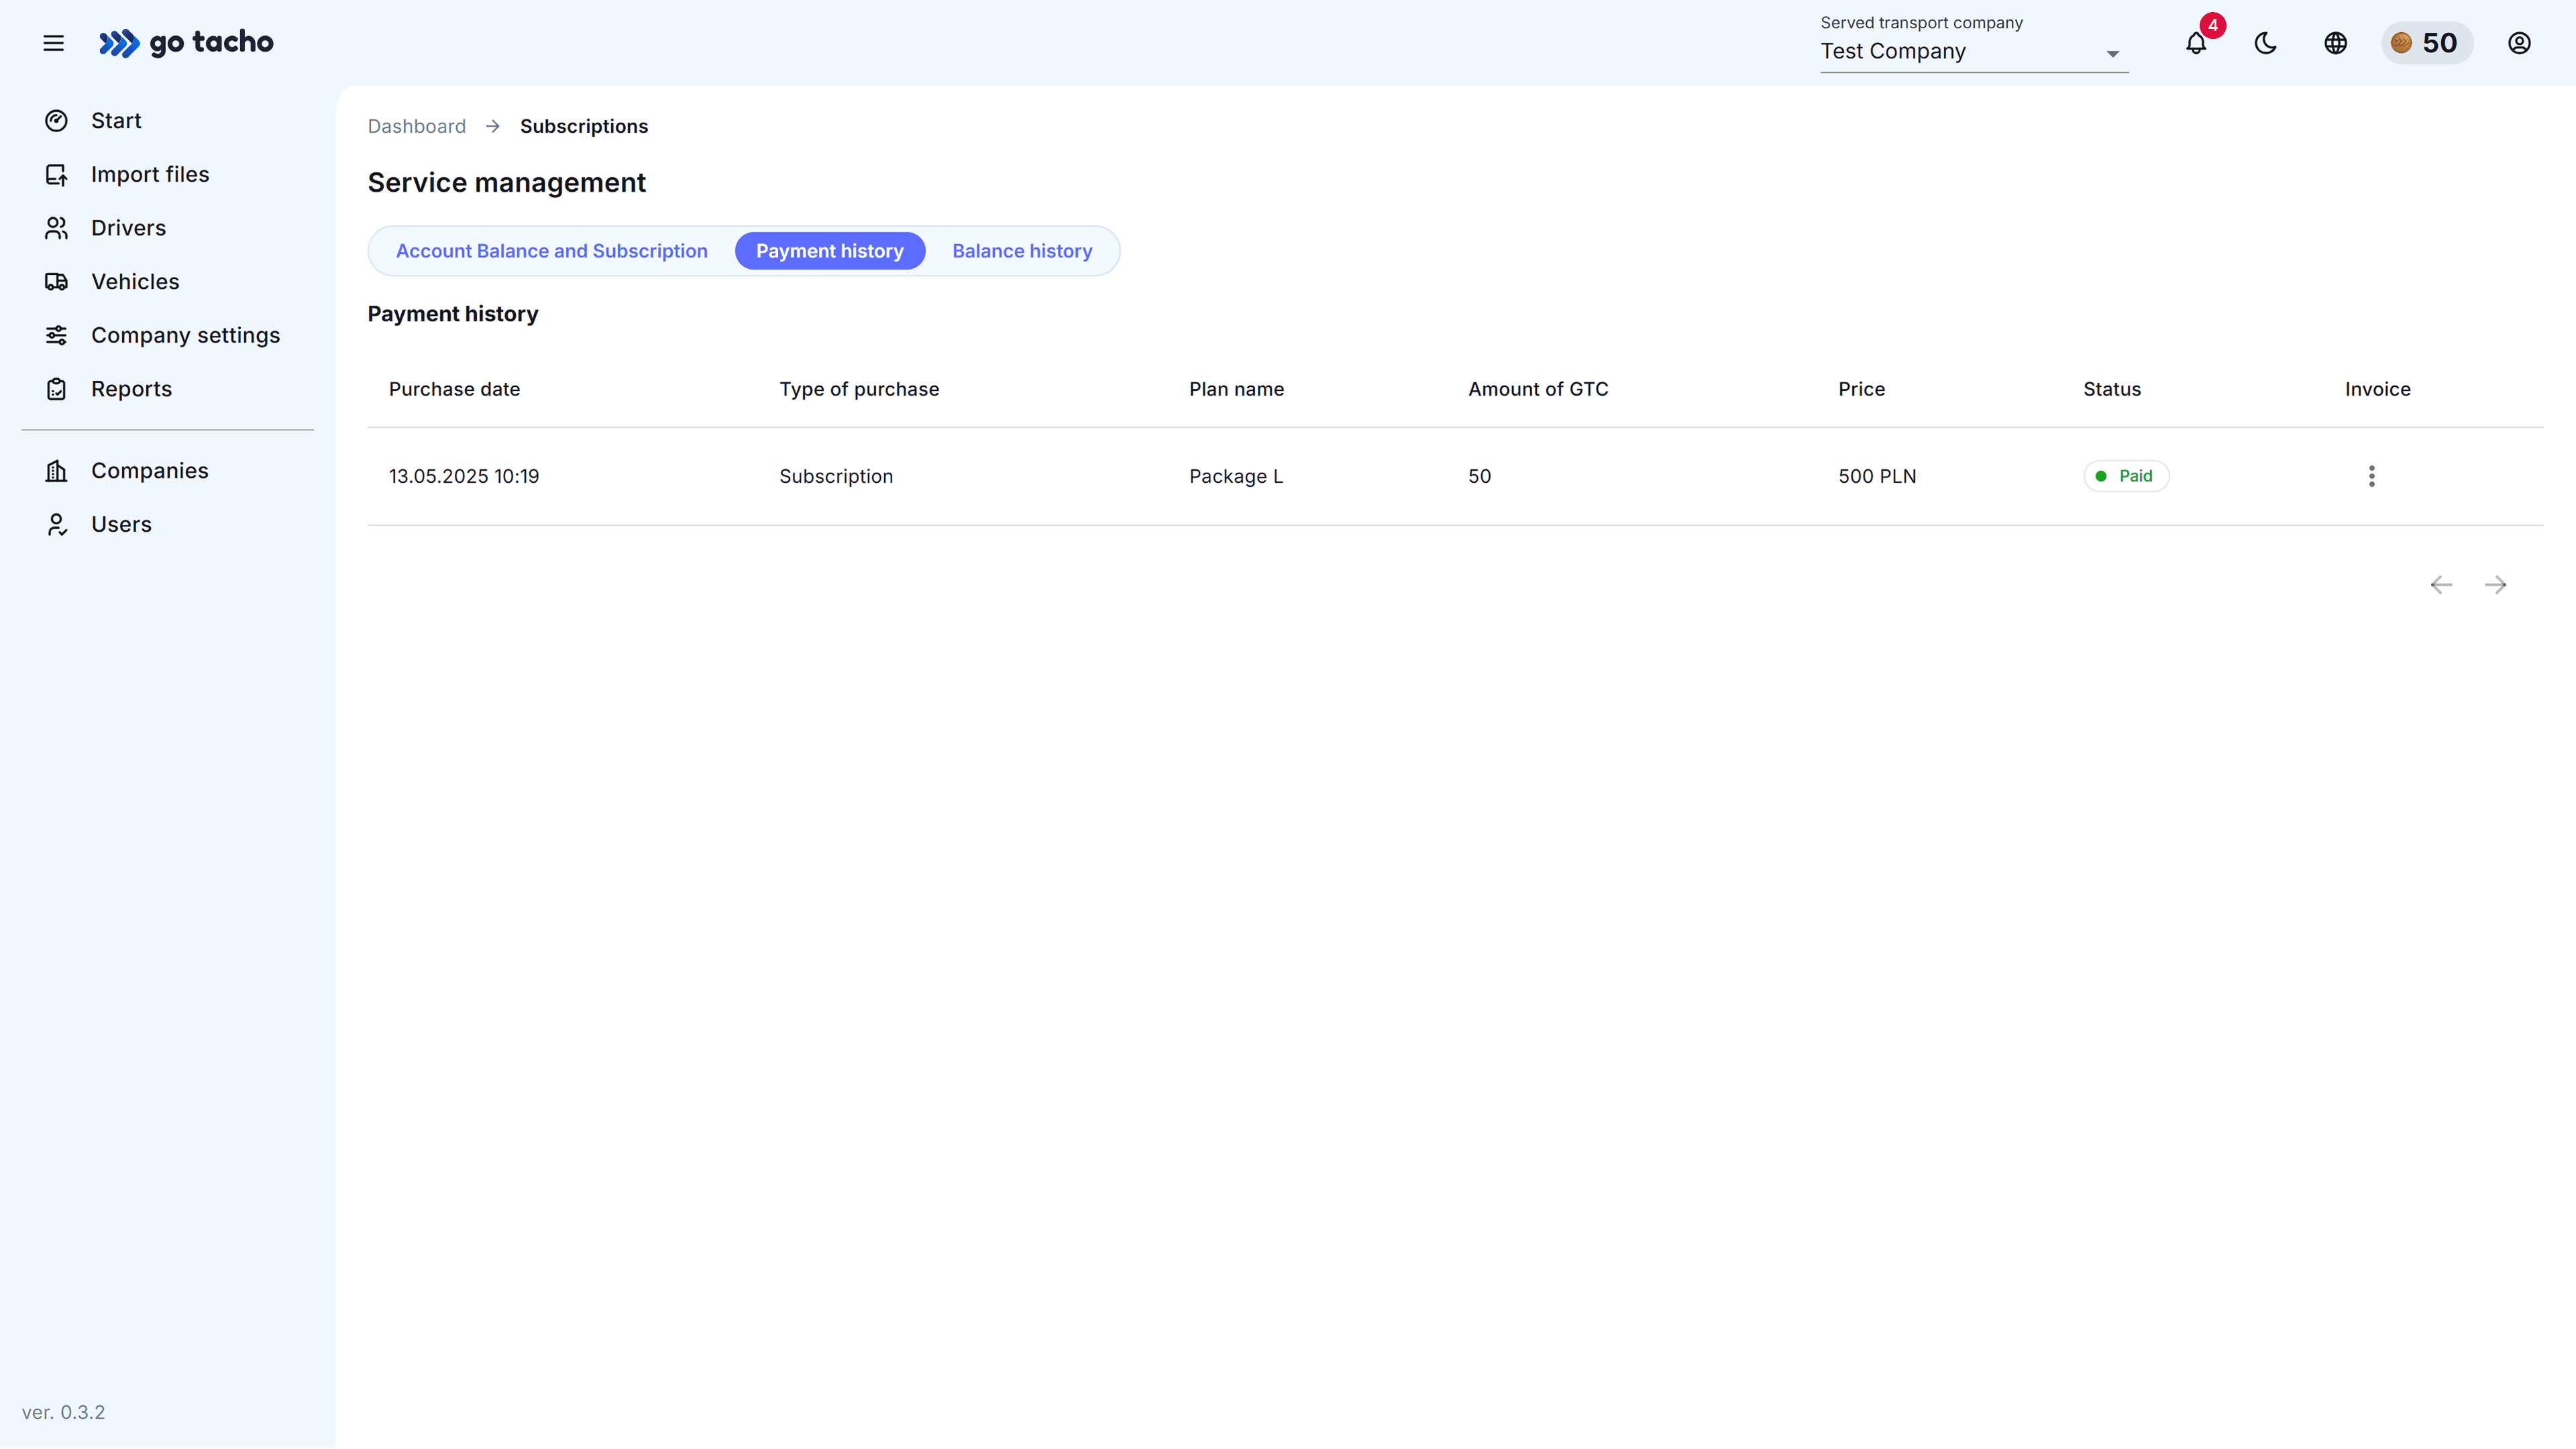The image size is (2576, 1449).
Task: Click Amount of GTC column header
Action: coord(1539,390)
